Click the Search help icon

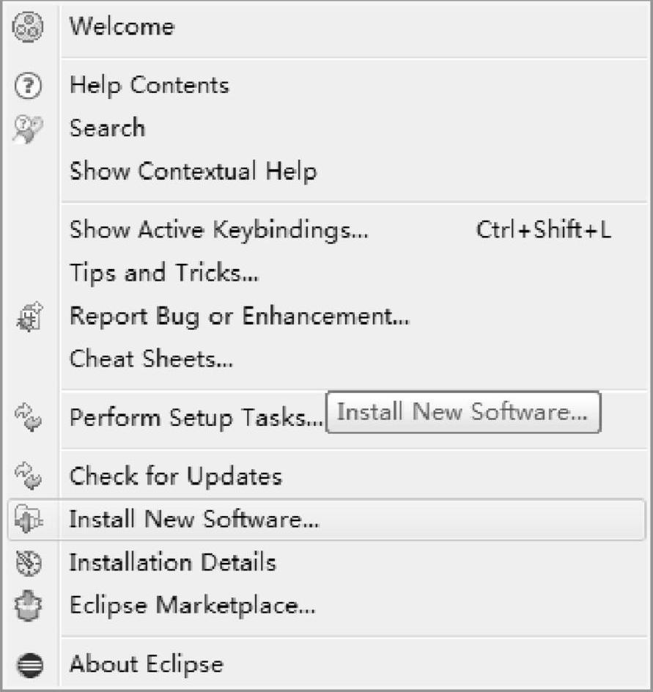(28, 129)
